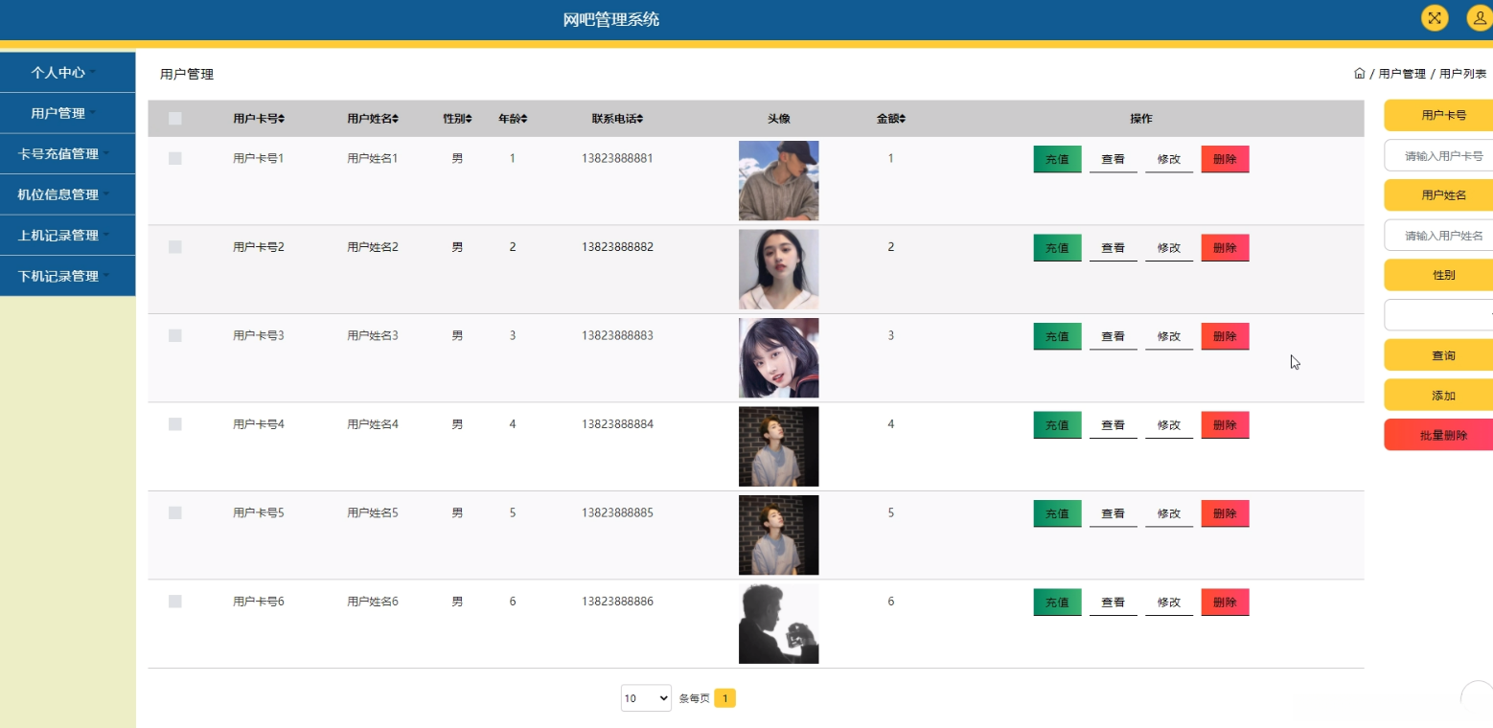1493x728 pixels.
Task: Check the row for 用户卡号2
Action: (x=175, y=247)
